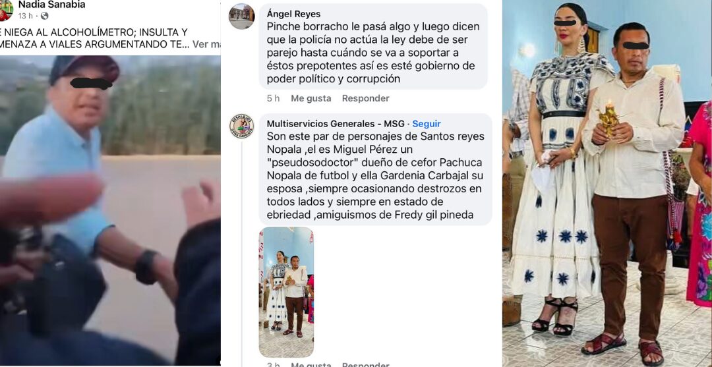Open the Multiservicios Generales - MSG page name
The height and width of the screenshot is (367, 712).
click(336, 124)
